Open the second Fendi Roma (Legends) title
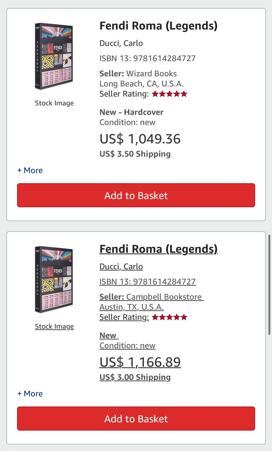This screenshot has width=272, height=451. pyautogui.click(x=158, y=249)
